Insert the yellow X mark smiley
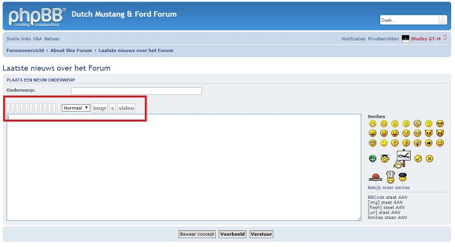Screen dimensions: 455x247 pos(429,159)
